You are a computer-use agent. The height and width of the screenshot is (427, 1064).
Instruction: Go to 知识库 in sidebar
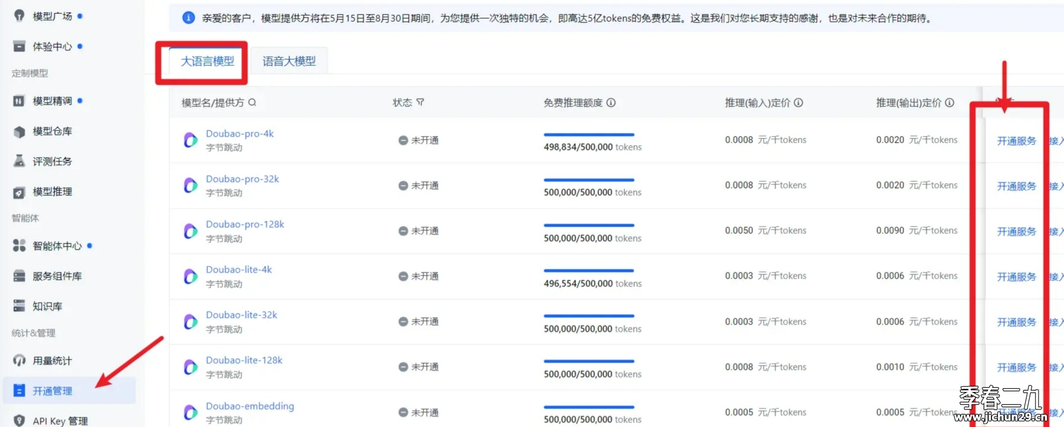(47, 306)
